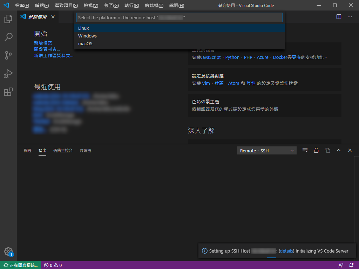Open editor More Actions ellipsis
Image resolution: width=359 pixels, height=269 pixels.
tap(350, 17)
